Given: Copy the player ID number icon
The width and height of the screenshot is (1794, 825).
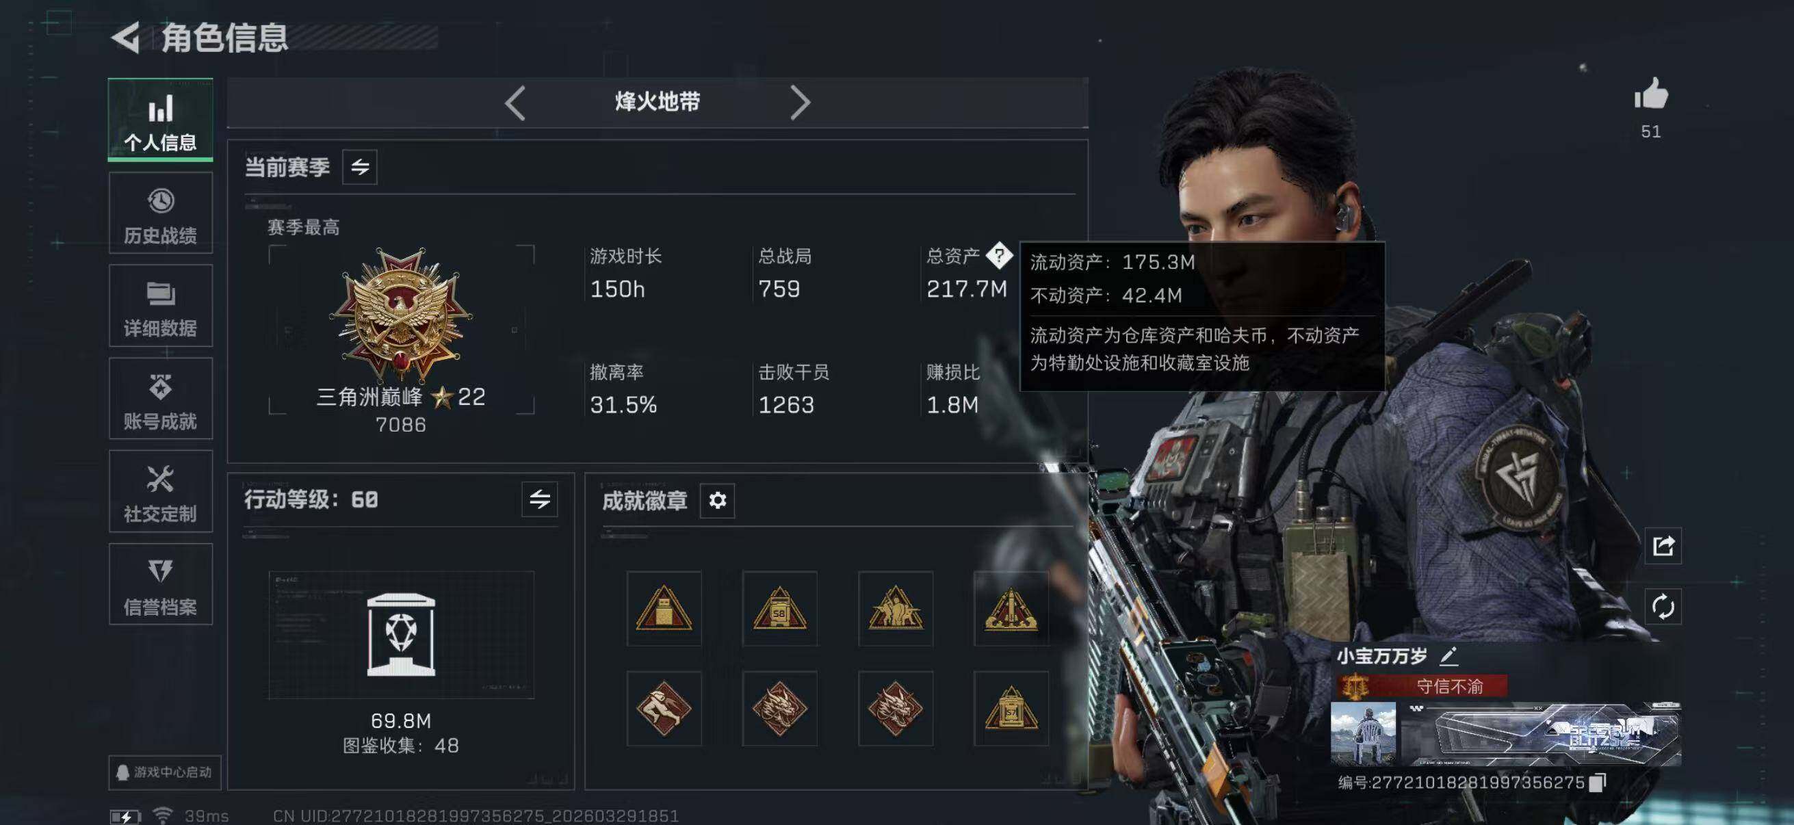Looking at the screenshot, I should click(x=1598, y=783).
